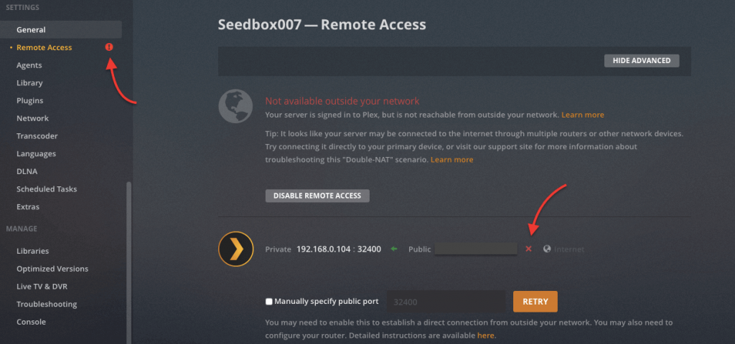Open Libraries under Manage
735x344 pixels.
[33, 251]
